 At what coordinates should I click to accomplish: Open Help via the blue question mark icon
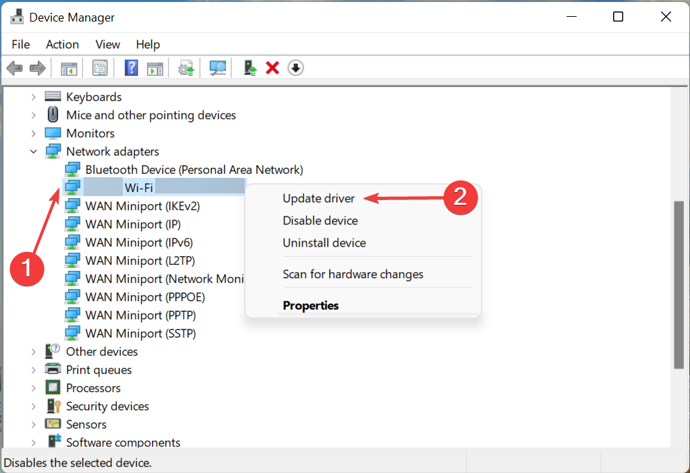[131, 68]
